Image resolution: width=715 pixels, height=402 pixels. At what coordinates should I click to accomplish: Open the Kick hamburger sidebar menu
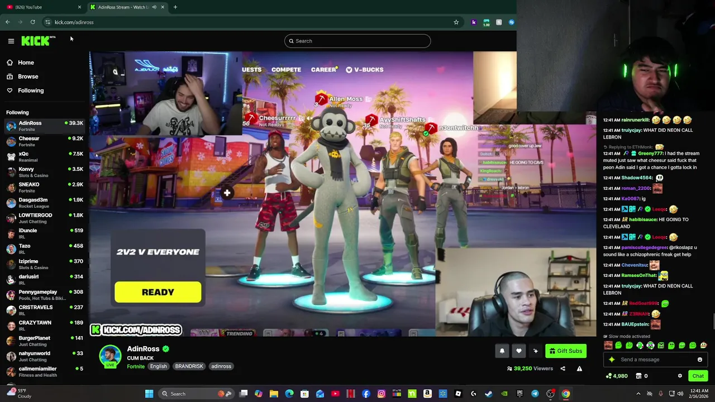coord(11,41)
